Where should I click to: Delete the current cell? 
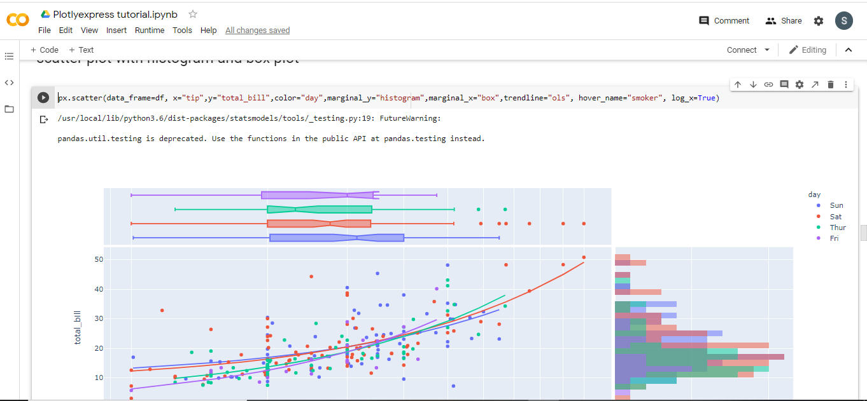(830, 85)
